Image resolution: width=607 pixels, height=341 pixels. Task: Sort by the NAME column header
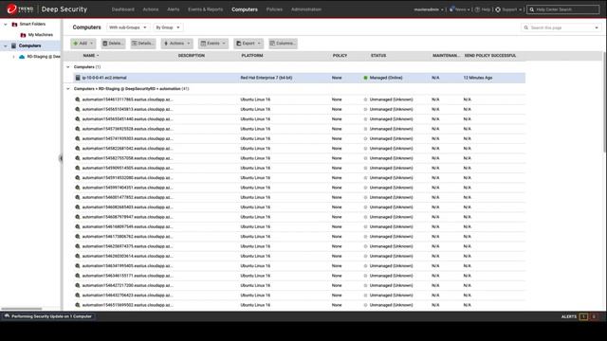pos(89,56)
